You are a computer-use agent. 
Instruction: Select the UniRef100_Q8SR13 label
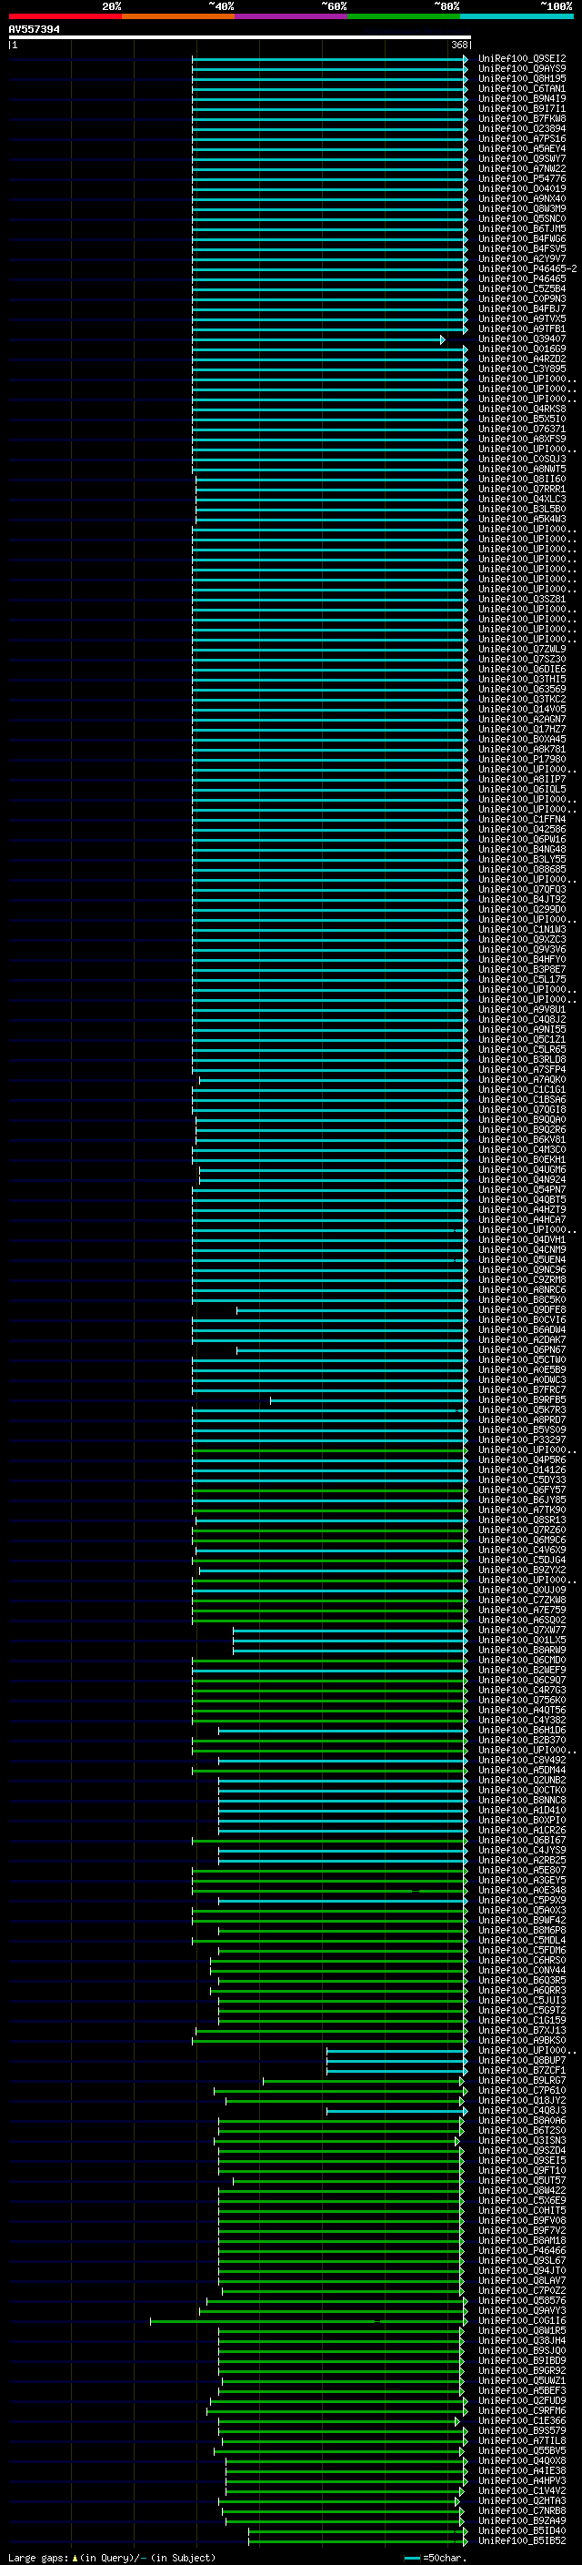(x=522, y=1520)
